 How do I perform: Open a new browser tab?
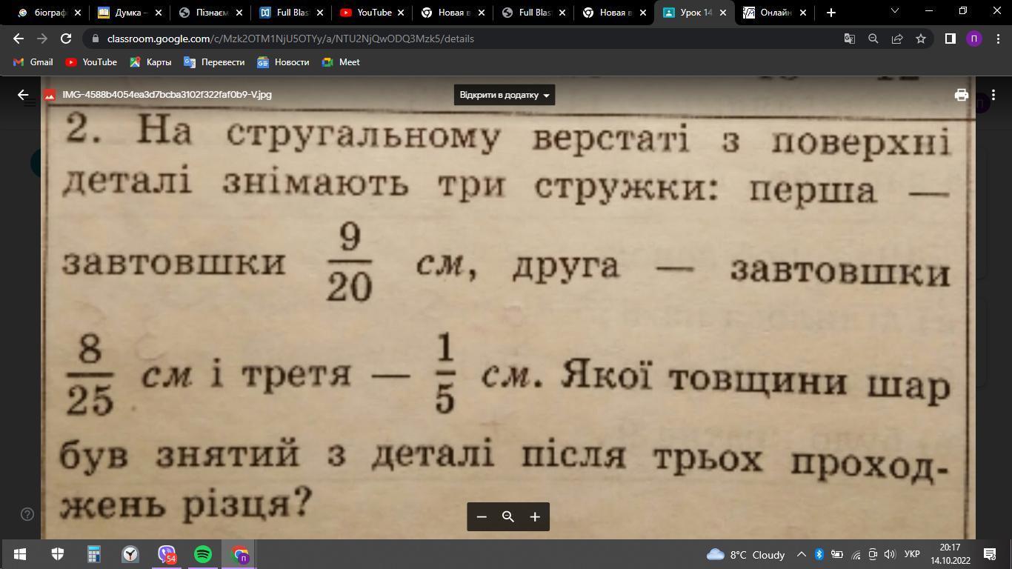click(x=831, y=13)
